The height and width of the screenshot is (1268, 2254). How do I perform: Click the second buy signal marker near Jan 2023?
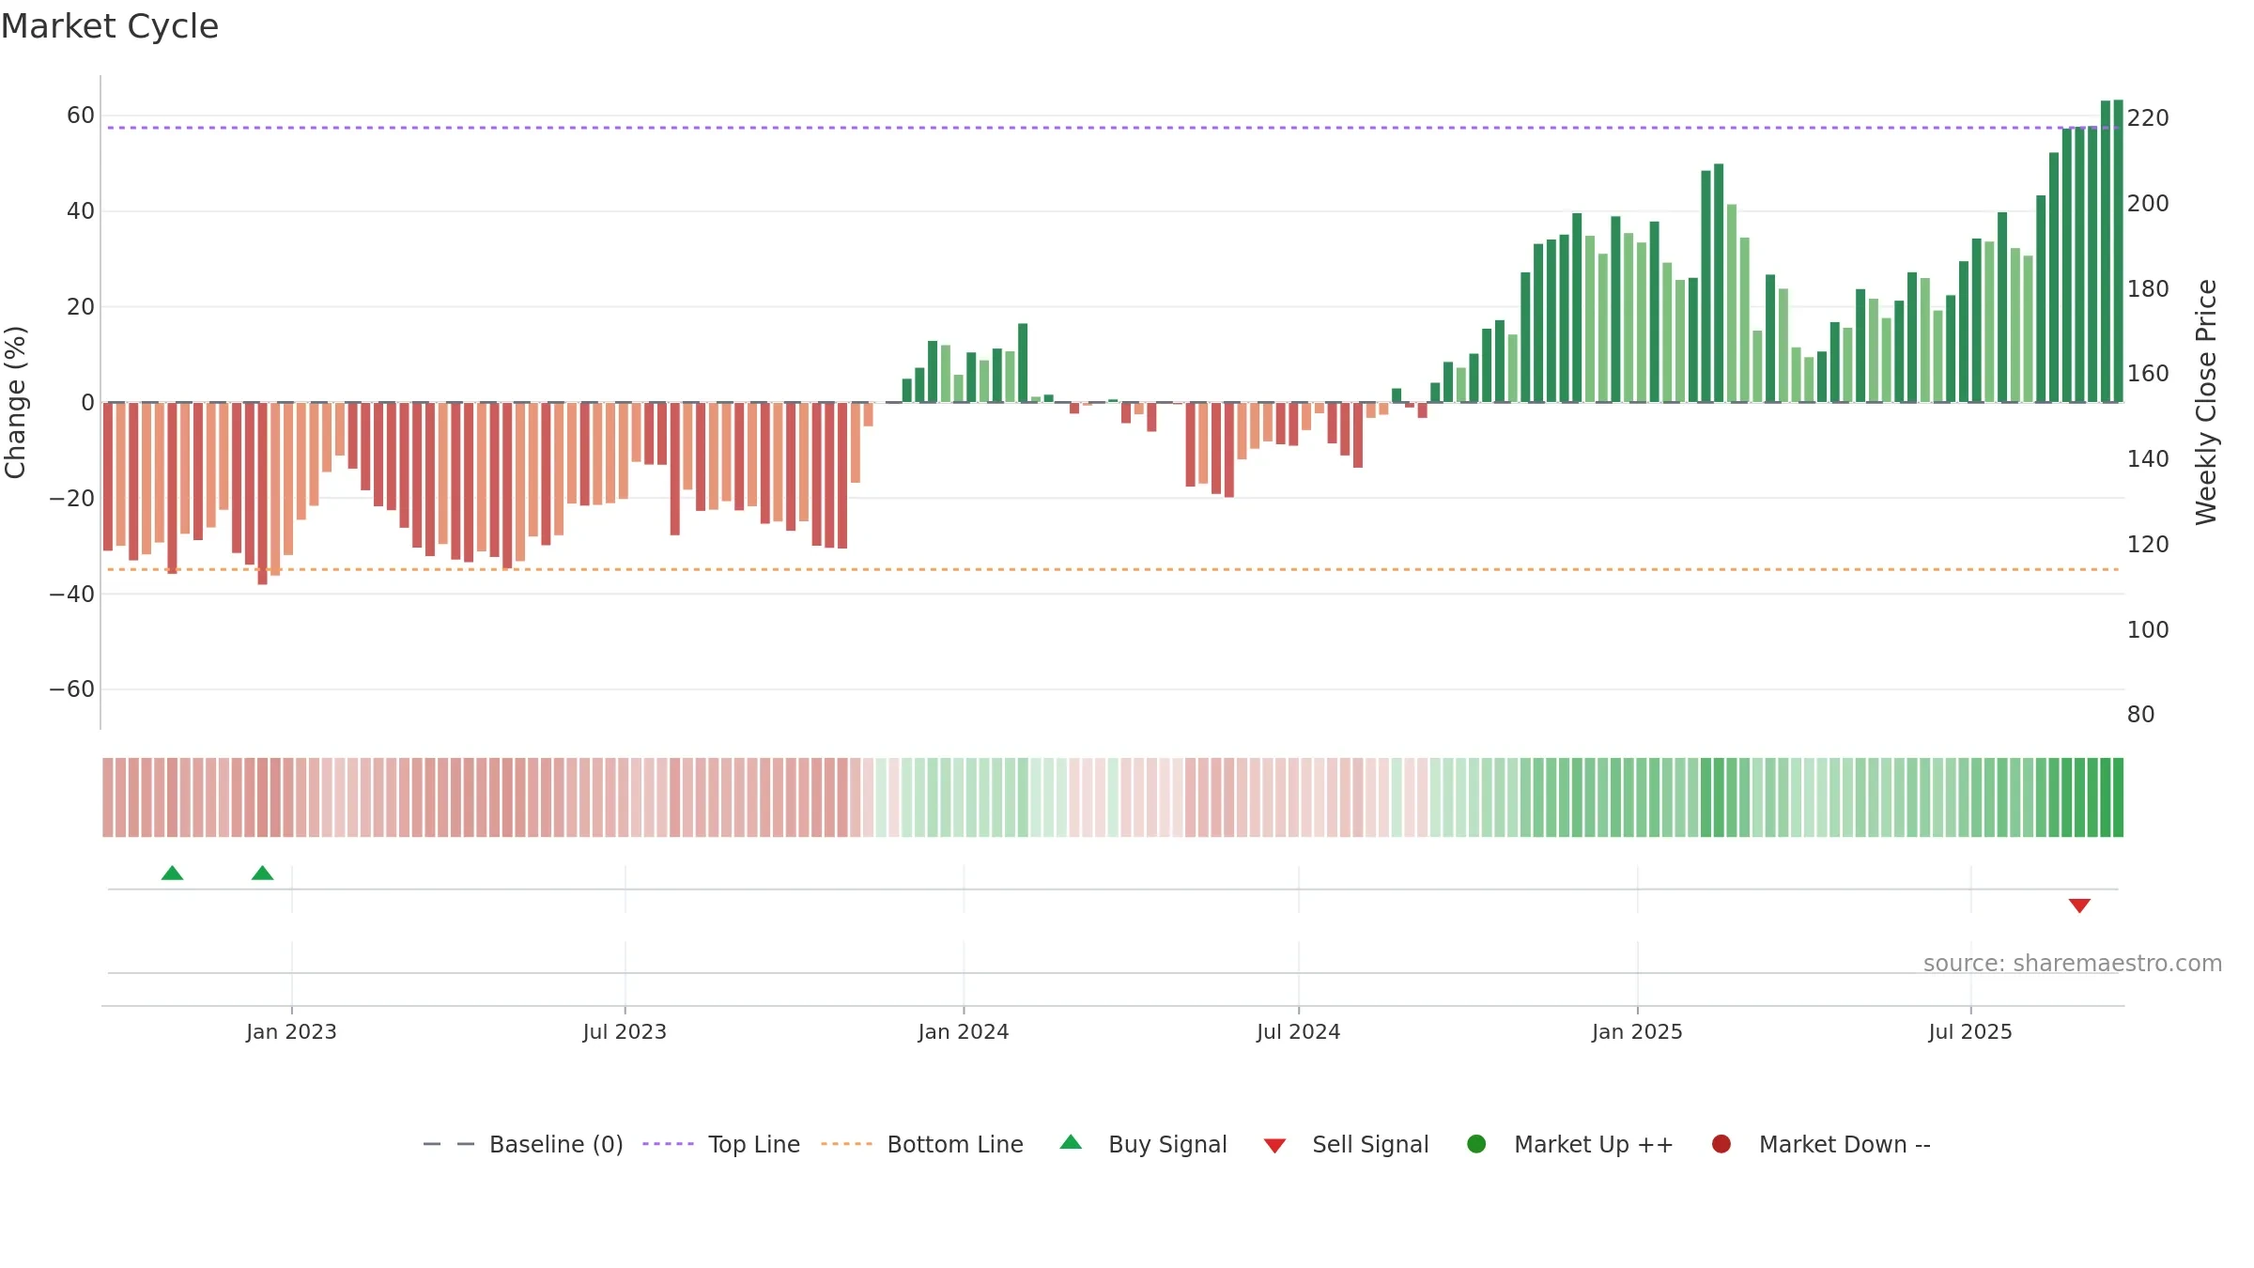pos(263,873)
